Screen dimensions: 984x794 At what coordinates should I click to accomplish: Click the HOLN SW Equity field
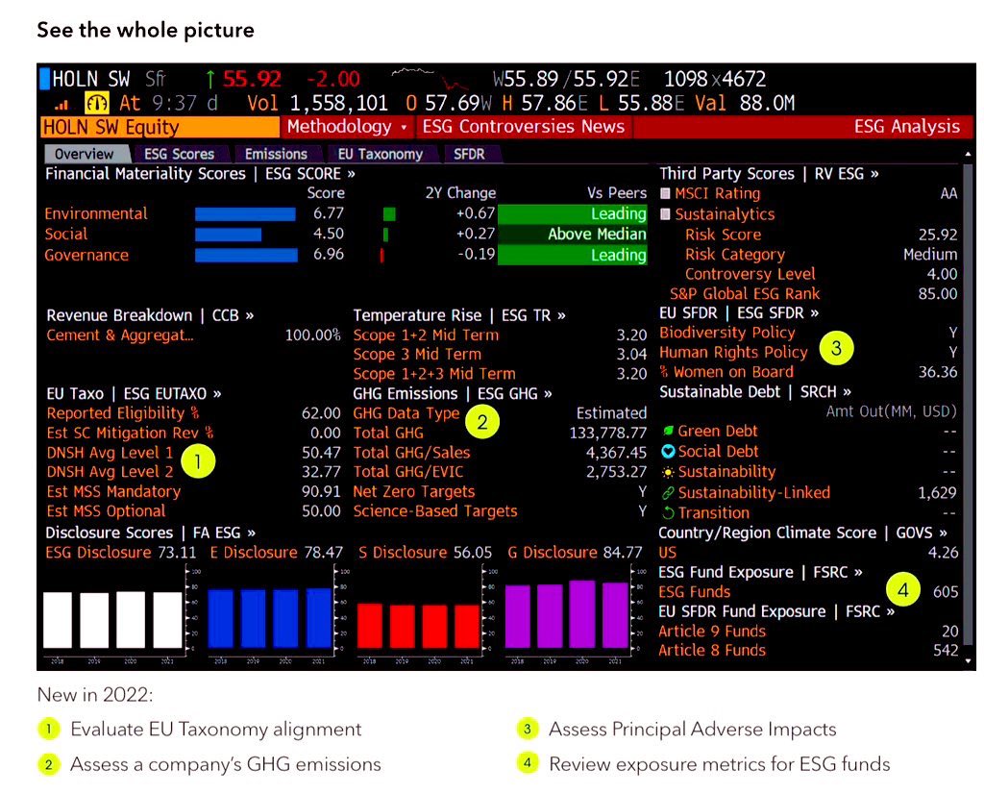coord(160,128)
